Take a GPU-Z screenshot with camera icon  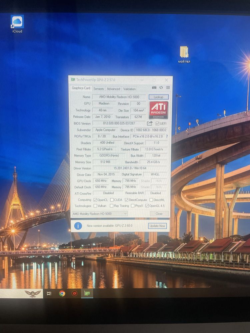[x=154, y=88]
